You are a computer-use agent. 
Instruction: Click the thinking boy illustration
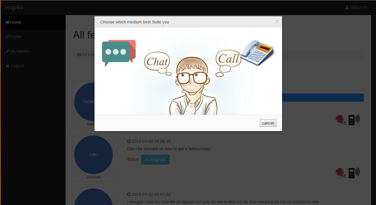pos(193,86)
